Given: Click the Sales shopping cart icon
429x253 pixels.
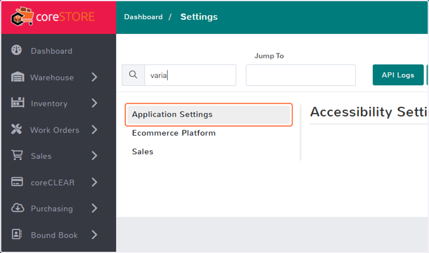Looking at the screenshot, I should tap(17, 156).
